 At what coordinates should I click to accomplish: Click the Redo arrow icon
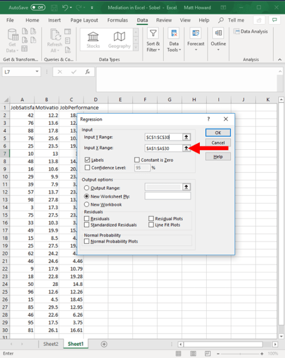(x=79, y=8)
